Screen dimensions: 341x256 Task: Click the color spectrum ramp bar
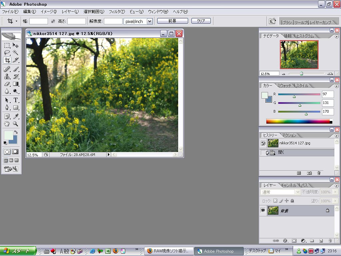299,121
